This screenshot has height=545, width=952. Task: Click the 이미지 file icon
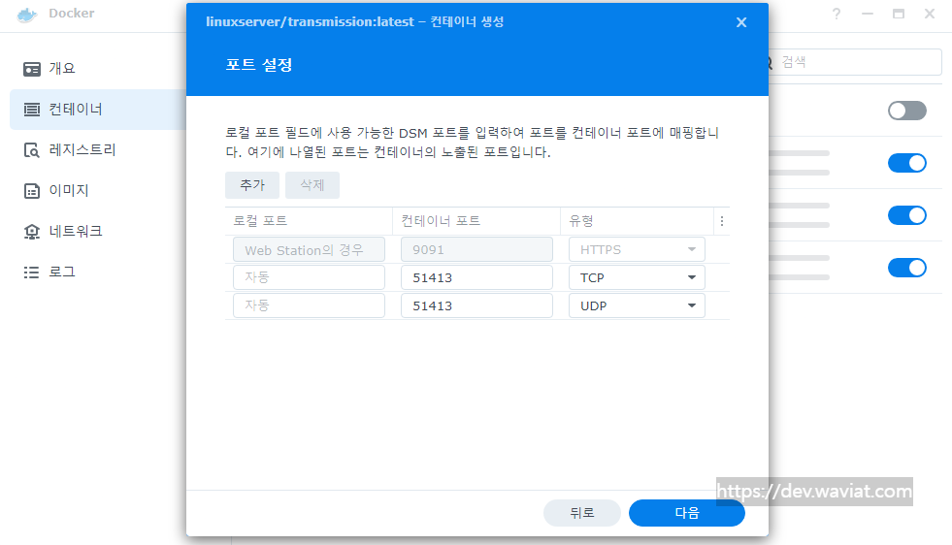(32, 191)
